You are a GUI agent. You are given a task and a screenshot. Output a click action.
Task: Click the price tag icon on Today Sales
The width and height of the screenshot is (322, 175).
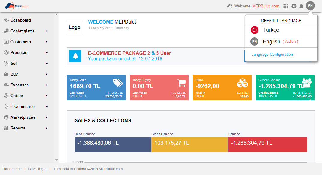pos(118,83)
